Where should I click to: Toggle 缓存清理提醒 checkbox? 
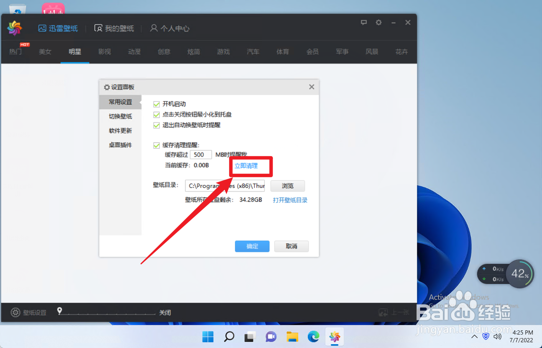[x=156, y=145]
